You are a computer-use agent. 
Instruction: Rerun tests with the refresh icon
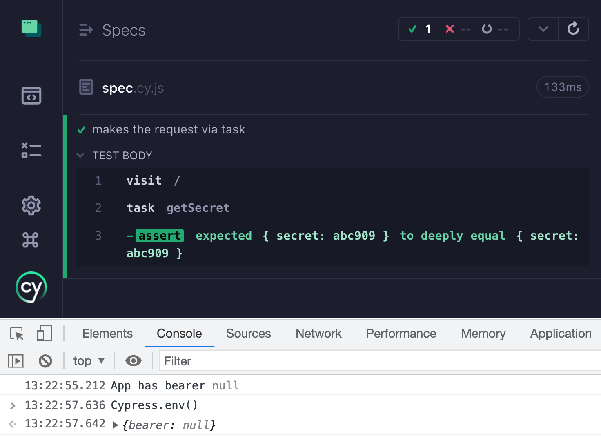coord(574,29)
